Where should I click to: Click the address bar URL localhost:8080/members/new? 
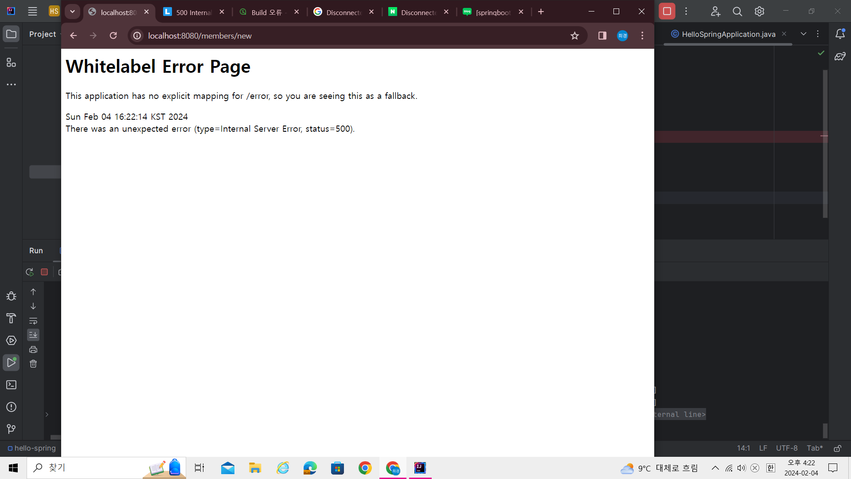(200, 36)
